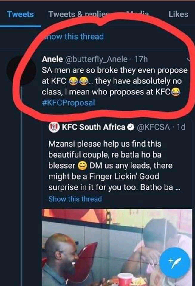Screen dimensions: 195x286
Task: Tap the verified badge next to KFC South Africa
Action: click(130, 127)
